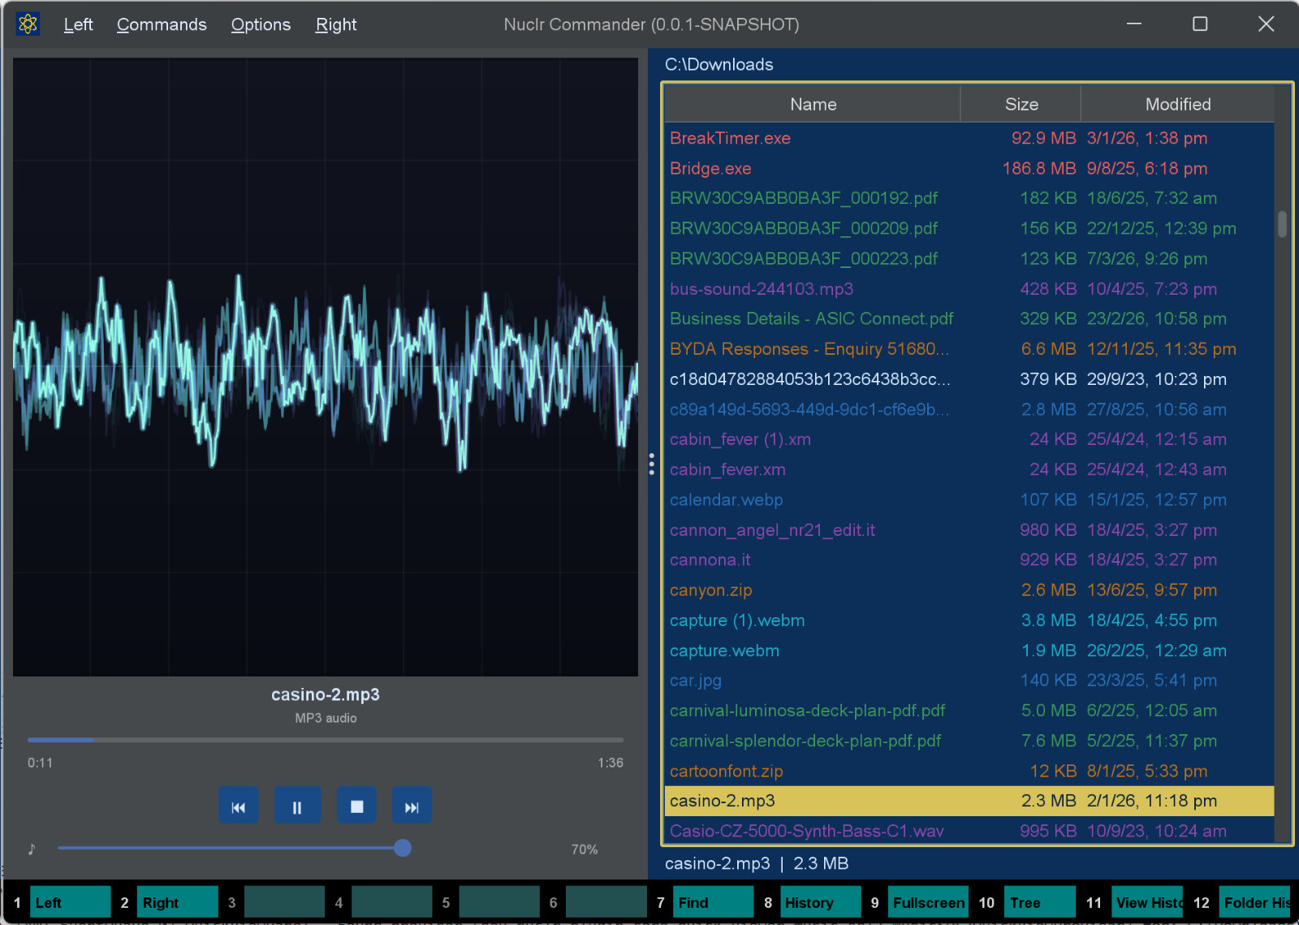The width and height of the screenshot is (1299, 925).
Task: Click the playback progress bar
Action: [x=326, y=740]
